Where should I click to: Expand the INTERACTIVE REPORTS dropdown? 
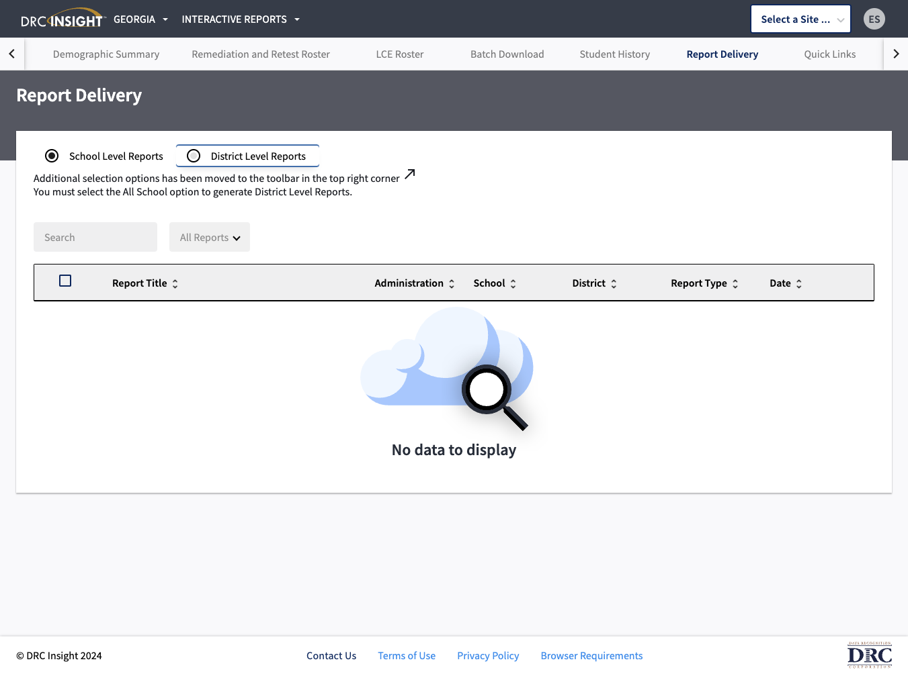[241, 19]
